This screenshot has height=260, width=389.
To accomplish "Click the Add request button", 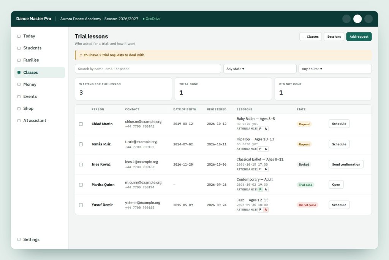I will (x=359, y=37).
